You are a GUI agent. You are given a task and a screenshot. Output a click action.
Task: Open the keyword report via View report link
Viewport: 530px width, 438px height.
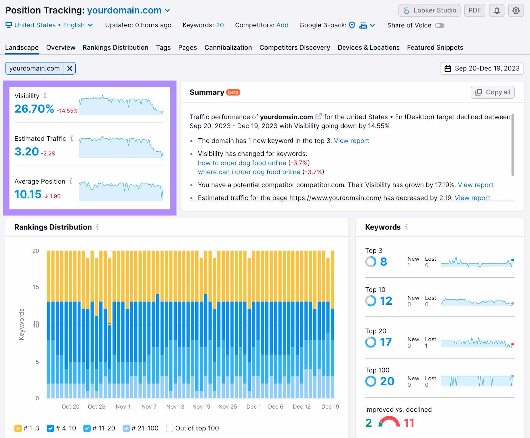(352, 141)
